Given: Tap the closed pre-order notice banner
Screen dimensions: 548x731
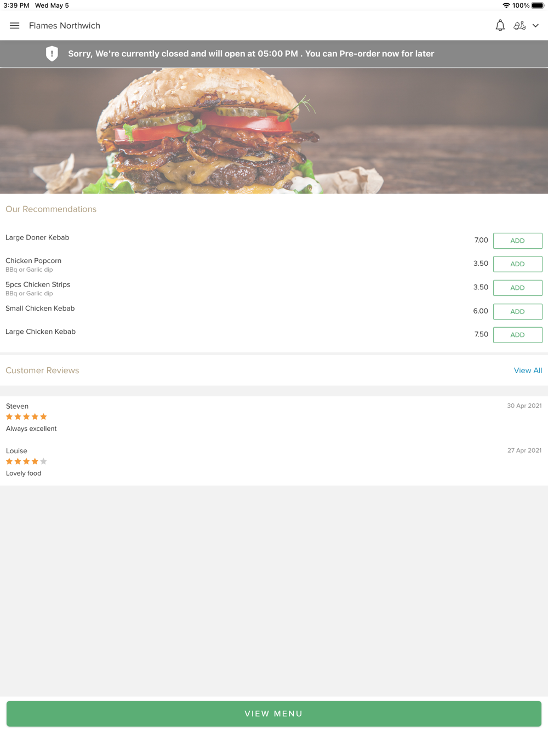Looking at the screenshot, I should click(x=274, y=54).
